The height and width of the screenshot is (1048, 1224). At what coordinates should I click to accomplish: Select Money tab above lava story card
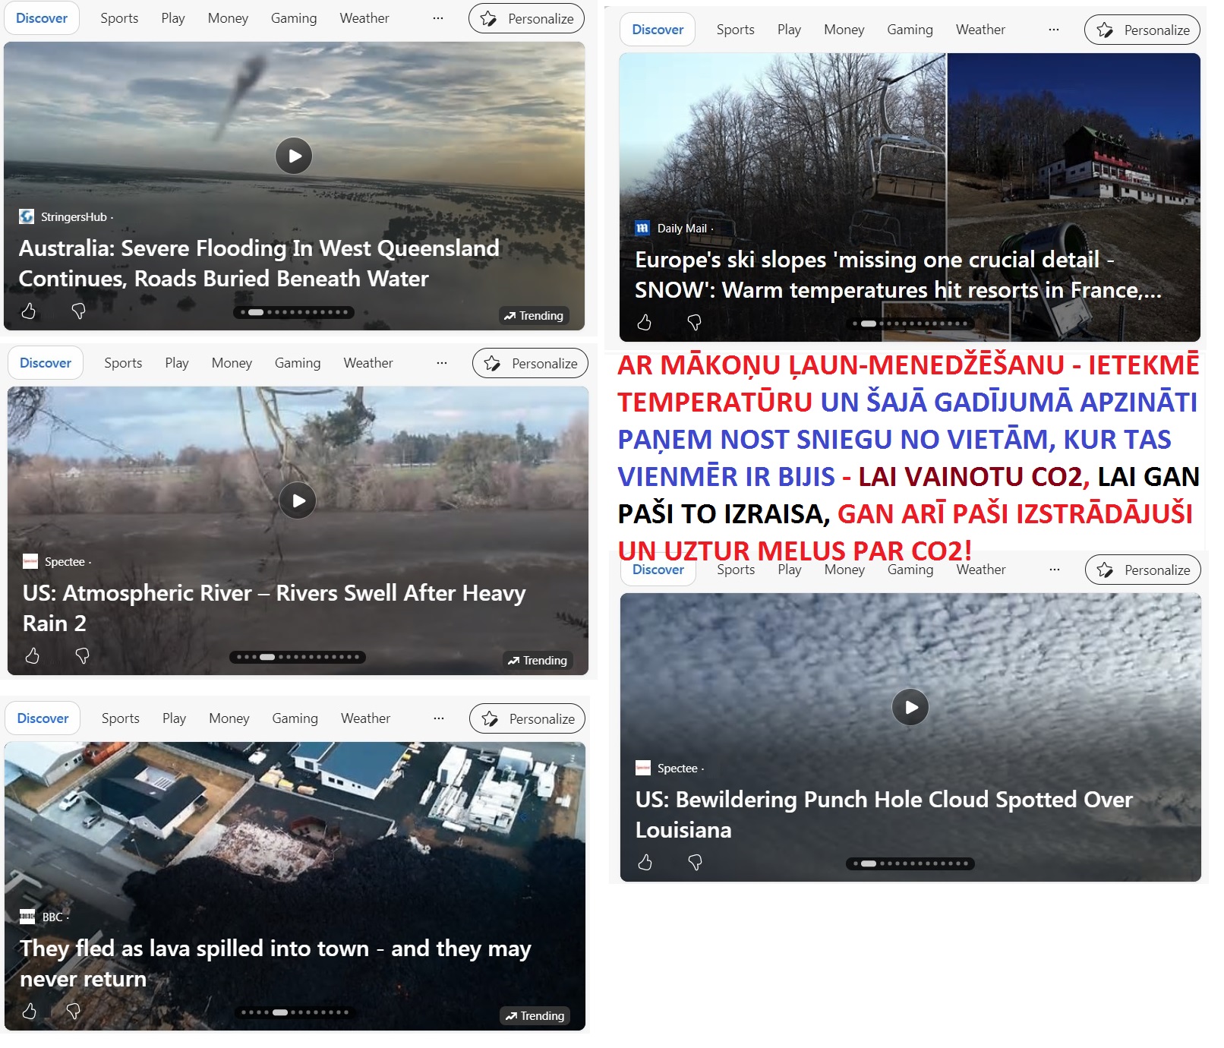pos(229,718)
